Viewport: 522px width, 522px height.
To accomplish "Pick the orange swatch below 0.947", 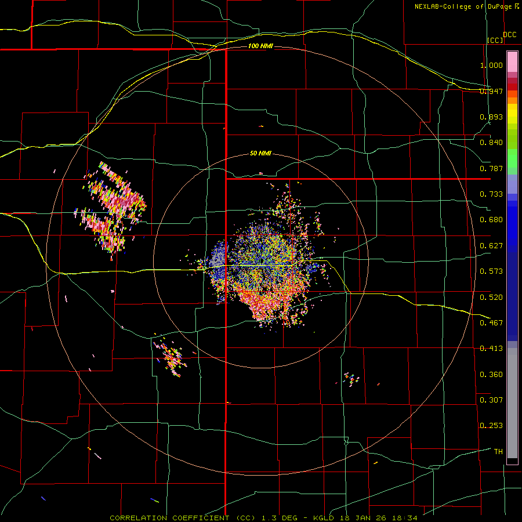I will 512,100.
